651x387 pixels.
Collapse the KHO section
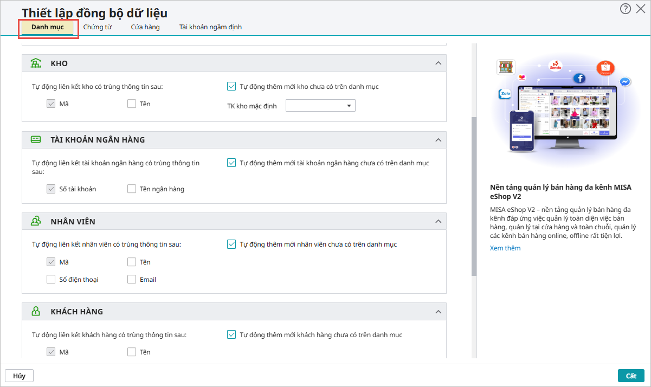pos(438,63)
